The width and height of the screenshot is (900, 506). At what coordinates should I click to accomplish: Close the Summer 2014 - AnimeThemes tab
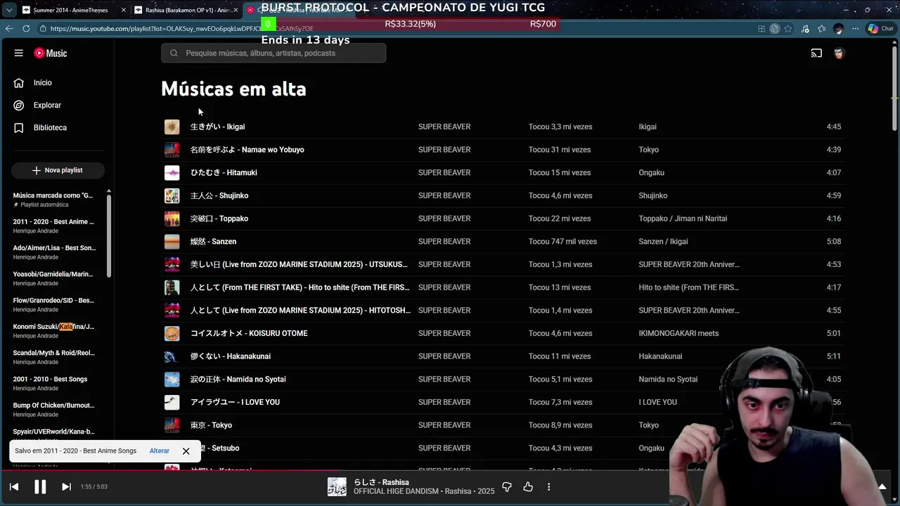[x=124, y=10]
